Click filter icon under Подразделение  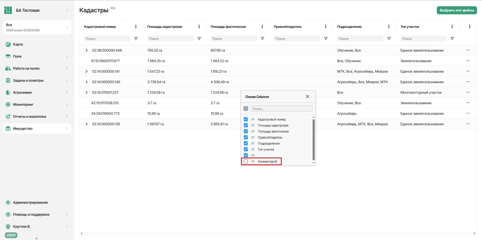[389, 39]
